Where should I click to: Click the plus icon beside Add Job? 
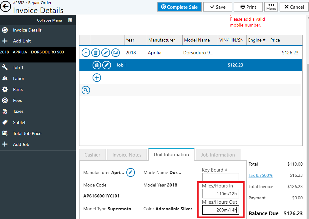[5, 144]
